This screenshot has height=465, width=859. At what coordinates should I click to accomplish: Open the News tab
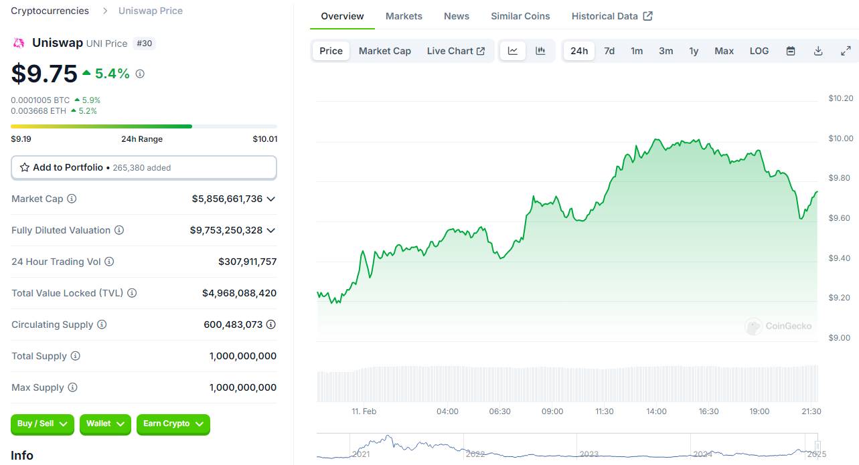pos(457,16)
